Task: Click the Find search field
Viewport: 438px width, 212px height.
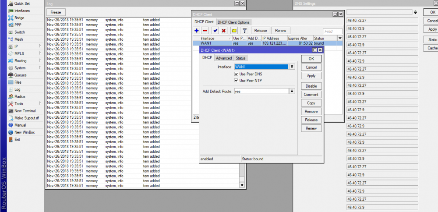Action: (332, 31)
